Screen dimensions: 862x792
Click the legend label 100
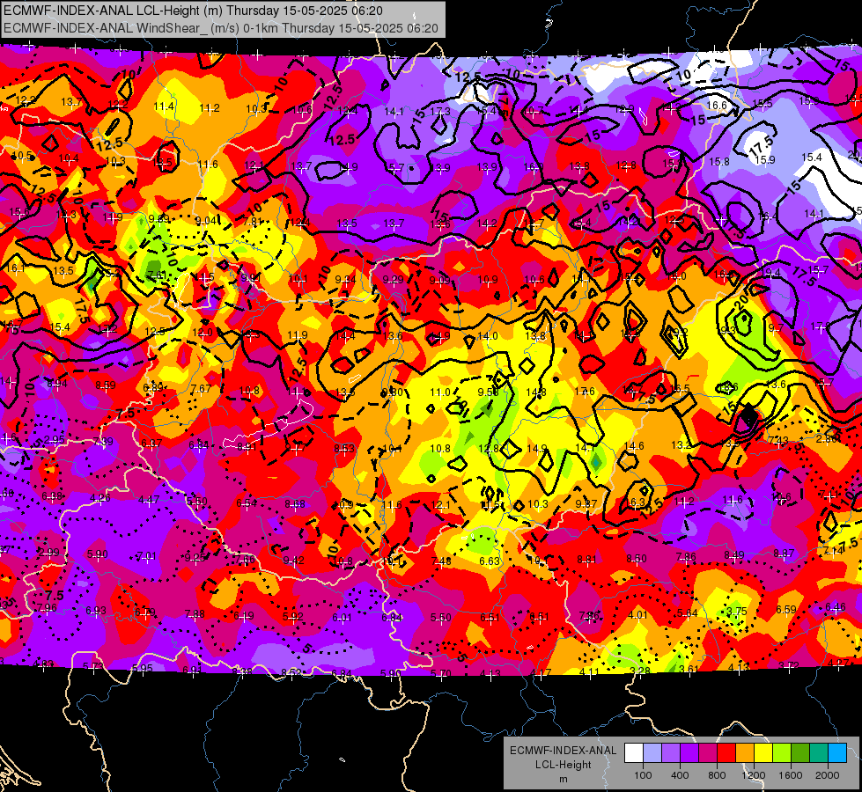643,775
